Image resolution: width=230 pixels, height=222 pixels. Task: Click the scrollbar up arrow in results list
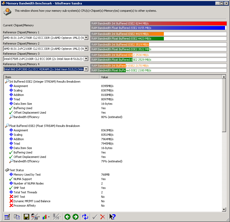click(x=224, y=77)
